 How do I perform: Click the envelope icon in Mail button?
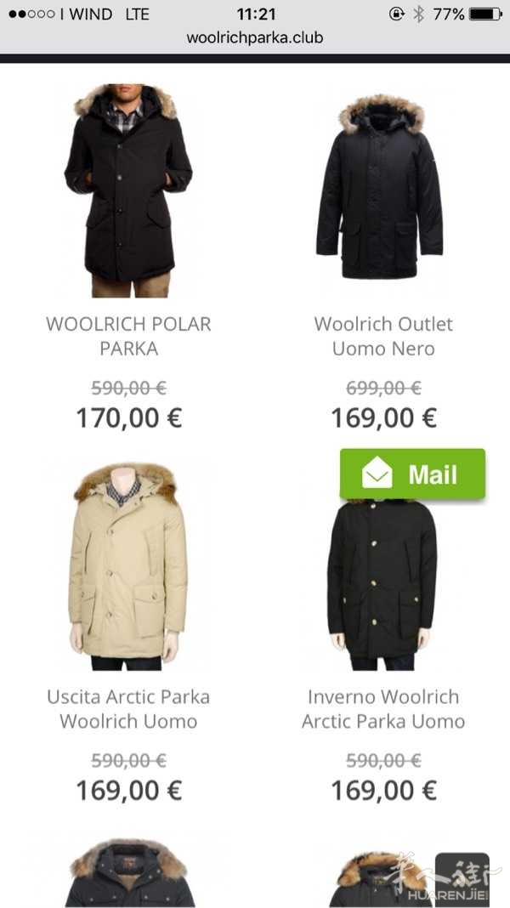377,473
